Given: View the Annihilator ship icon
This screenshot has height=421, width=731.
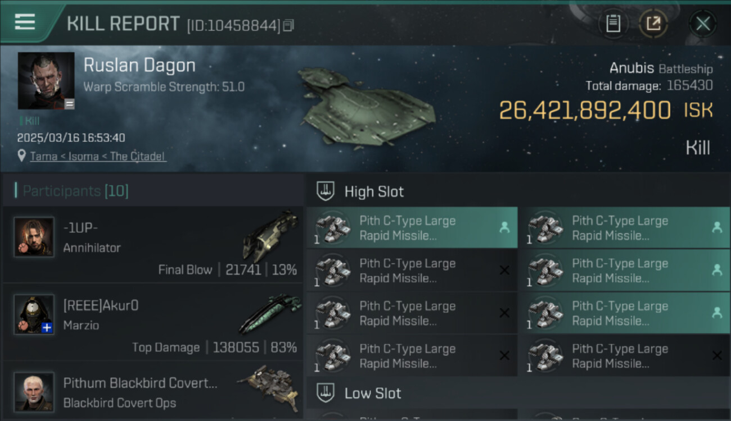Looking at the screenshot, I should 270,235.
